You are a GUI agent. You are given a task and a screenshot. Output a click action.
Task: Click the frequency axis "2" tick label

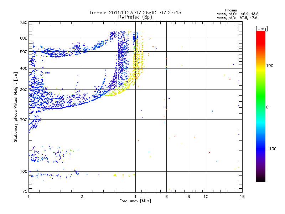coord(82,197)
